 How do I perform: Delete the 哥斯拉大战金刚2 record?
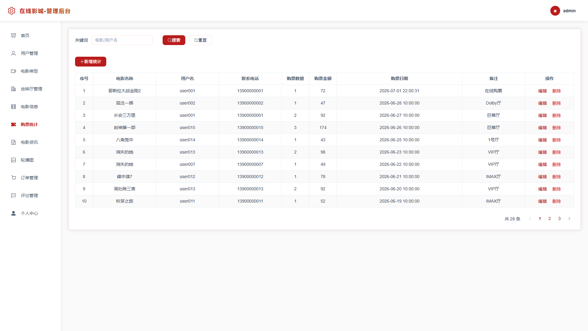pos(556,91)
